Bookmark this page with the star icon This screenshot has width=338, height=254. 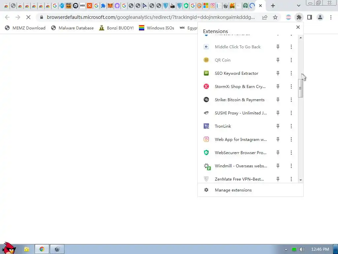(x=275, y=17)
